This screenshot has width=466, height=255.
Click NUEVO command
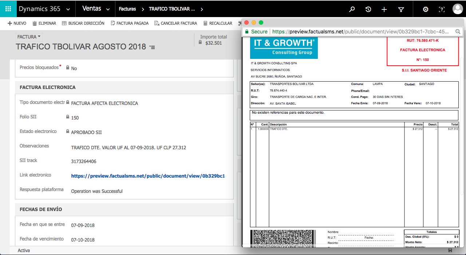pyautogui.click(x=17, y=23)
